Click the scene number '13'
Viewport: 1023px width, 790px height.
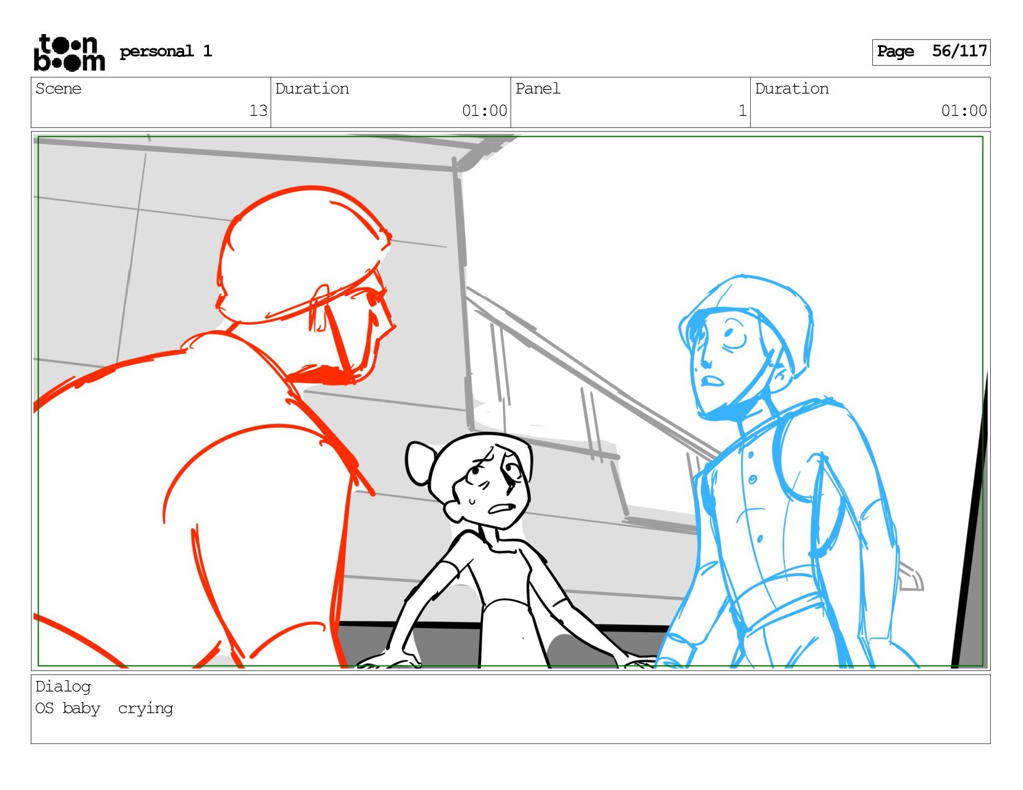tap(258, 111)
